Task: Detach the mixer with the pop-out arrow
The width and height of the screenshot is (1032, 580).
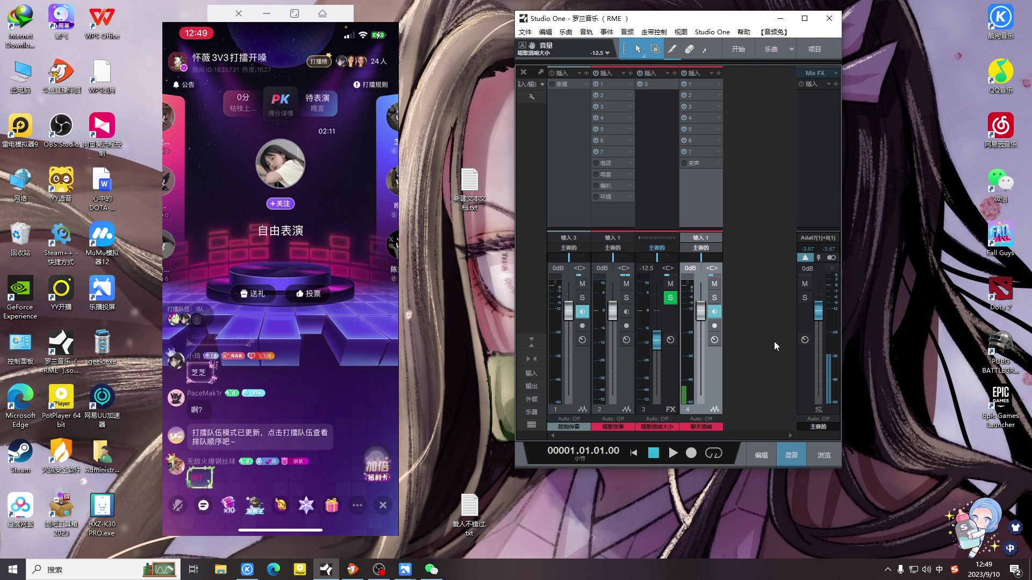Action: click(x=540, y=72)
